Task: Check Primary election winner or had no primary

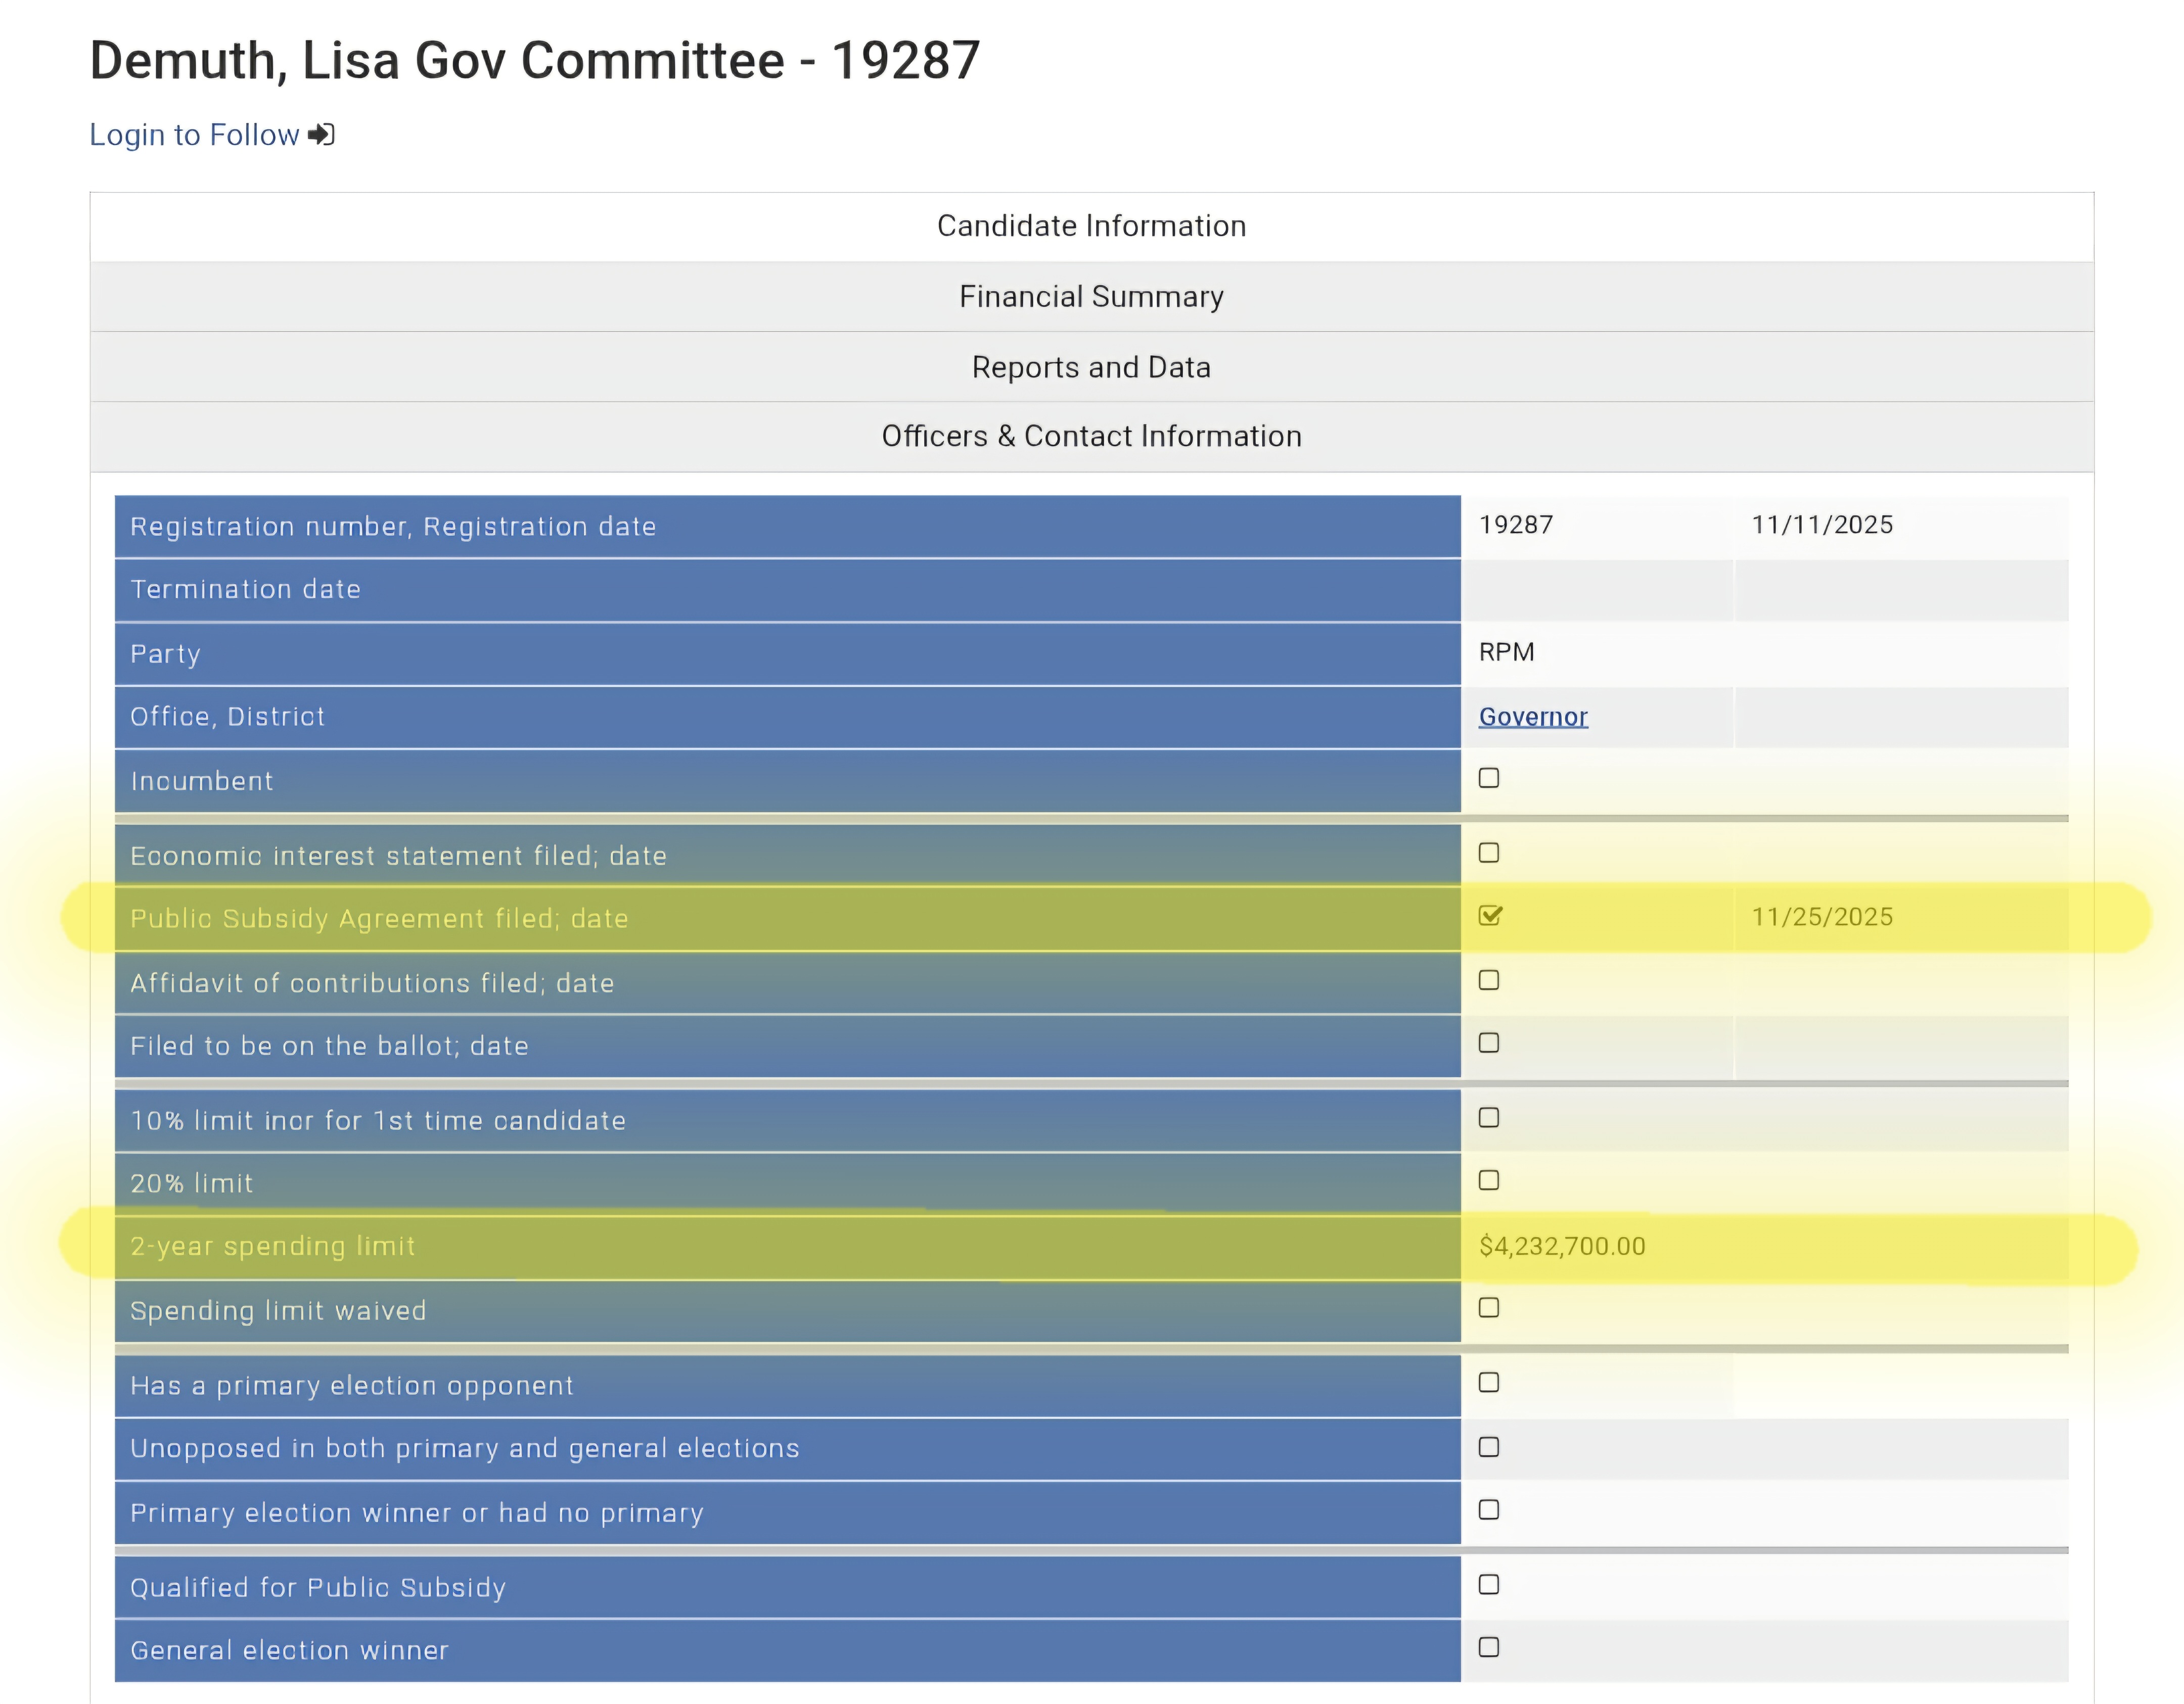Action: (1488, 1509)
